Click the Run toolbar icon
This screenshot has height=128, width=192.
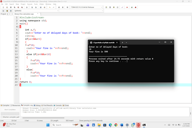[x=110, y=7]
